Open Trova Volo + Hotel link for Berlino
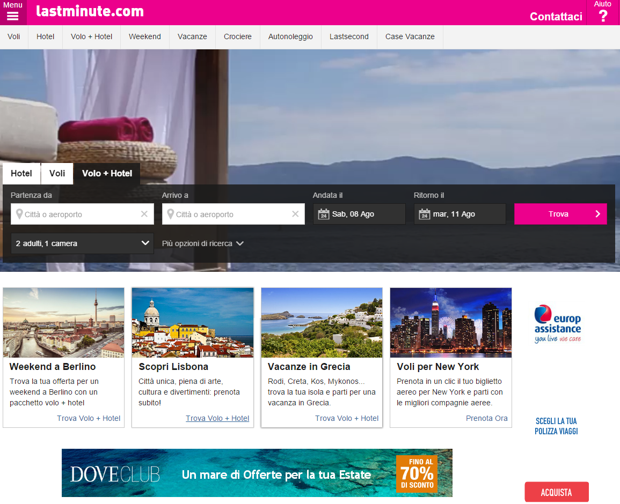The width and height of the screenshot is (620, 504). [x=89, y=418]
